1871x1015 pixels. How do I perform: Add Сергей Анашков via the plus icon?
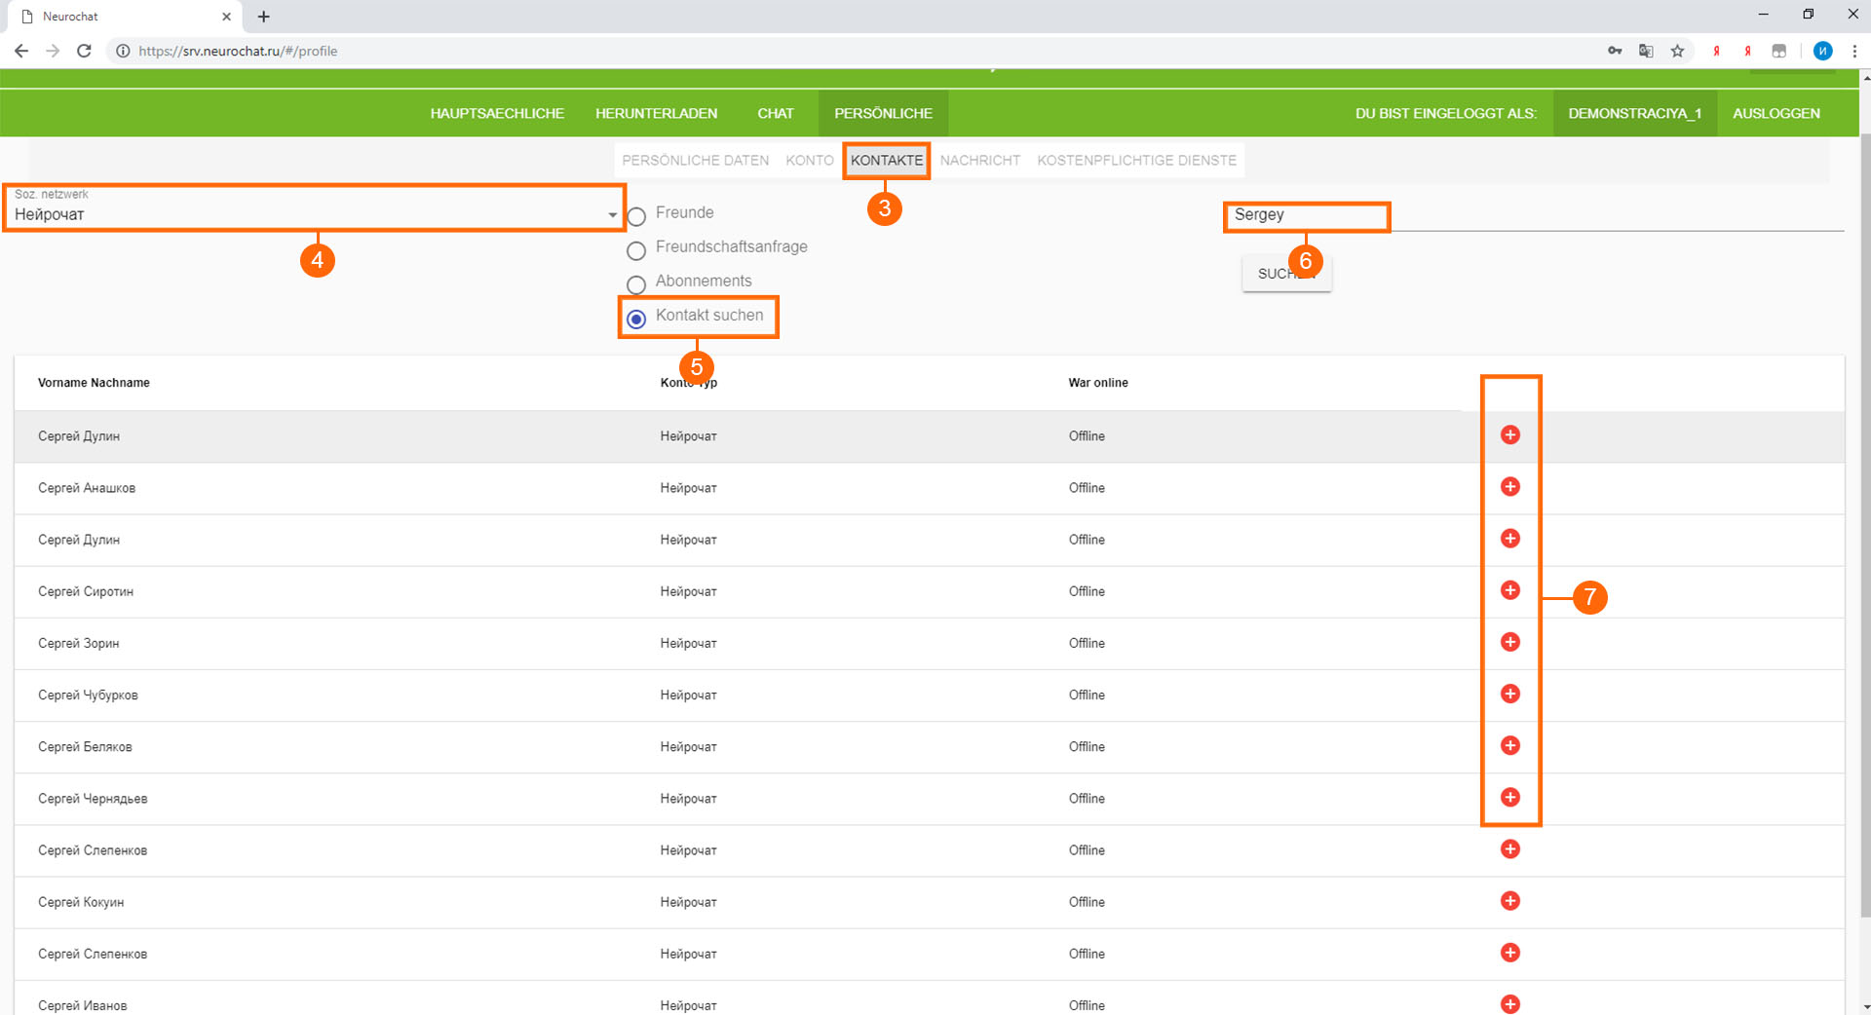click(1509, 487)
